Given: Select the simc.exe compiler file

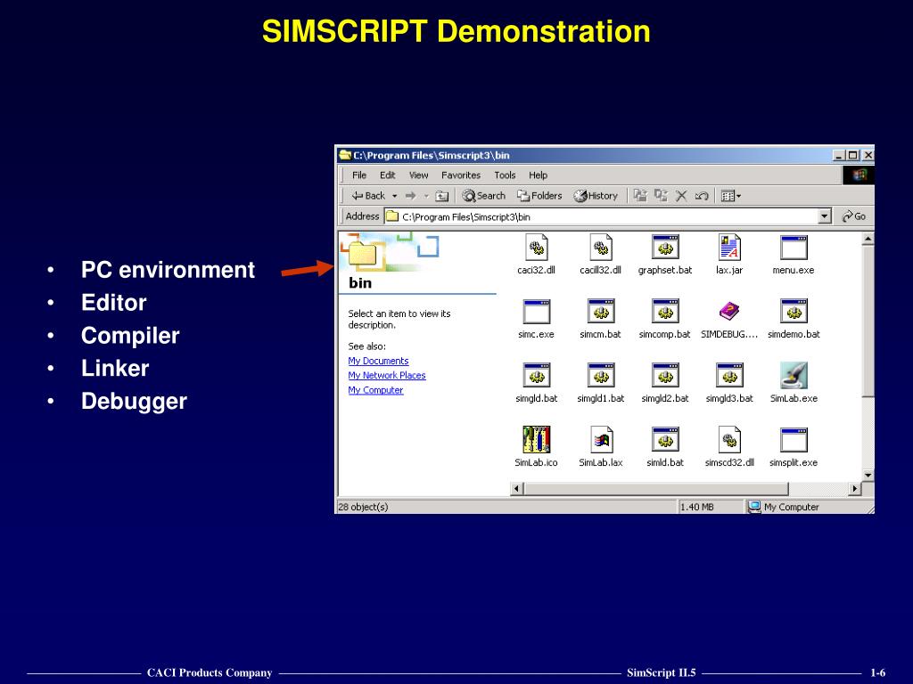Looking at the screenshot, I should click(536, 312).
